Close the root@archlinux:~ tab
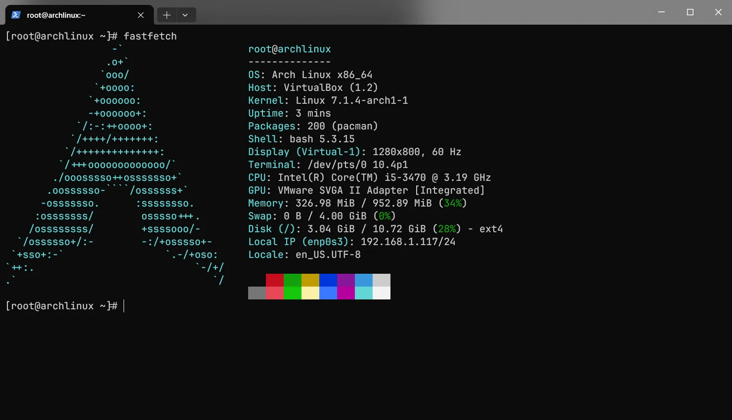Image resolution: width=732 pixels, height=420 pixels. coord(141,15)
